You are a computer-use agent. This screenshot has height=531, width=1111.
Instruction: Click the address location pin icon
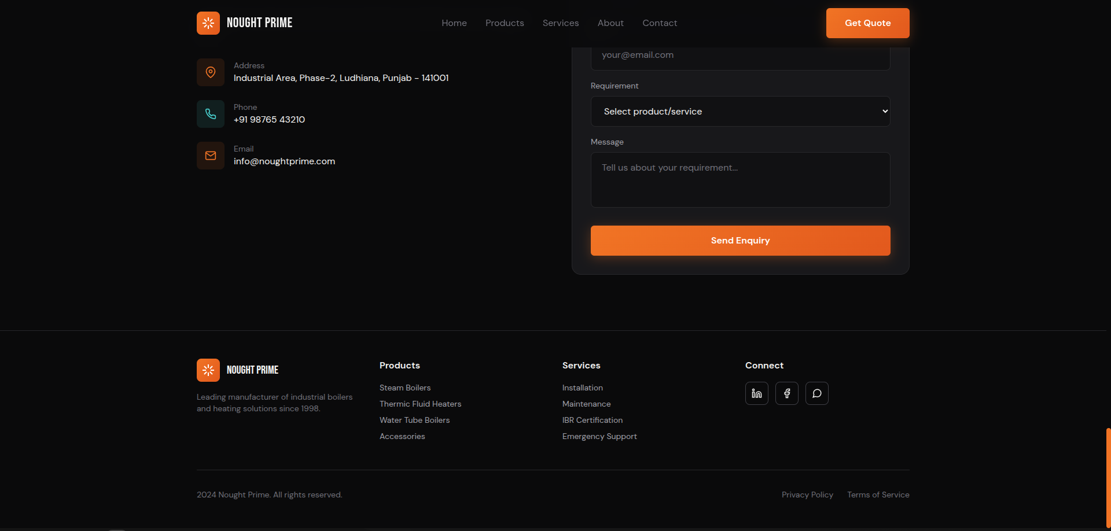(211, 72)
